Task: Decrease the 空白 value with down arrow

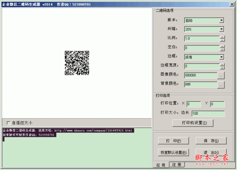Action: pos(222,50)
